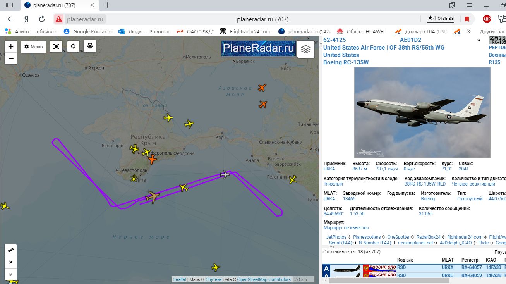This screenshot has height=284, width=506.
Task: Click the URKA receiver value
Action: [x=329, y=169]
